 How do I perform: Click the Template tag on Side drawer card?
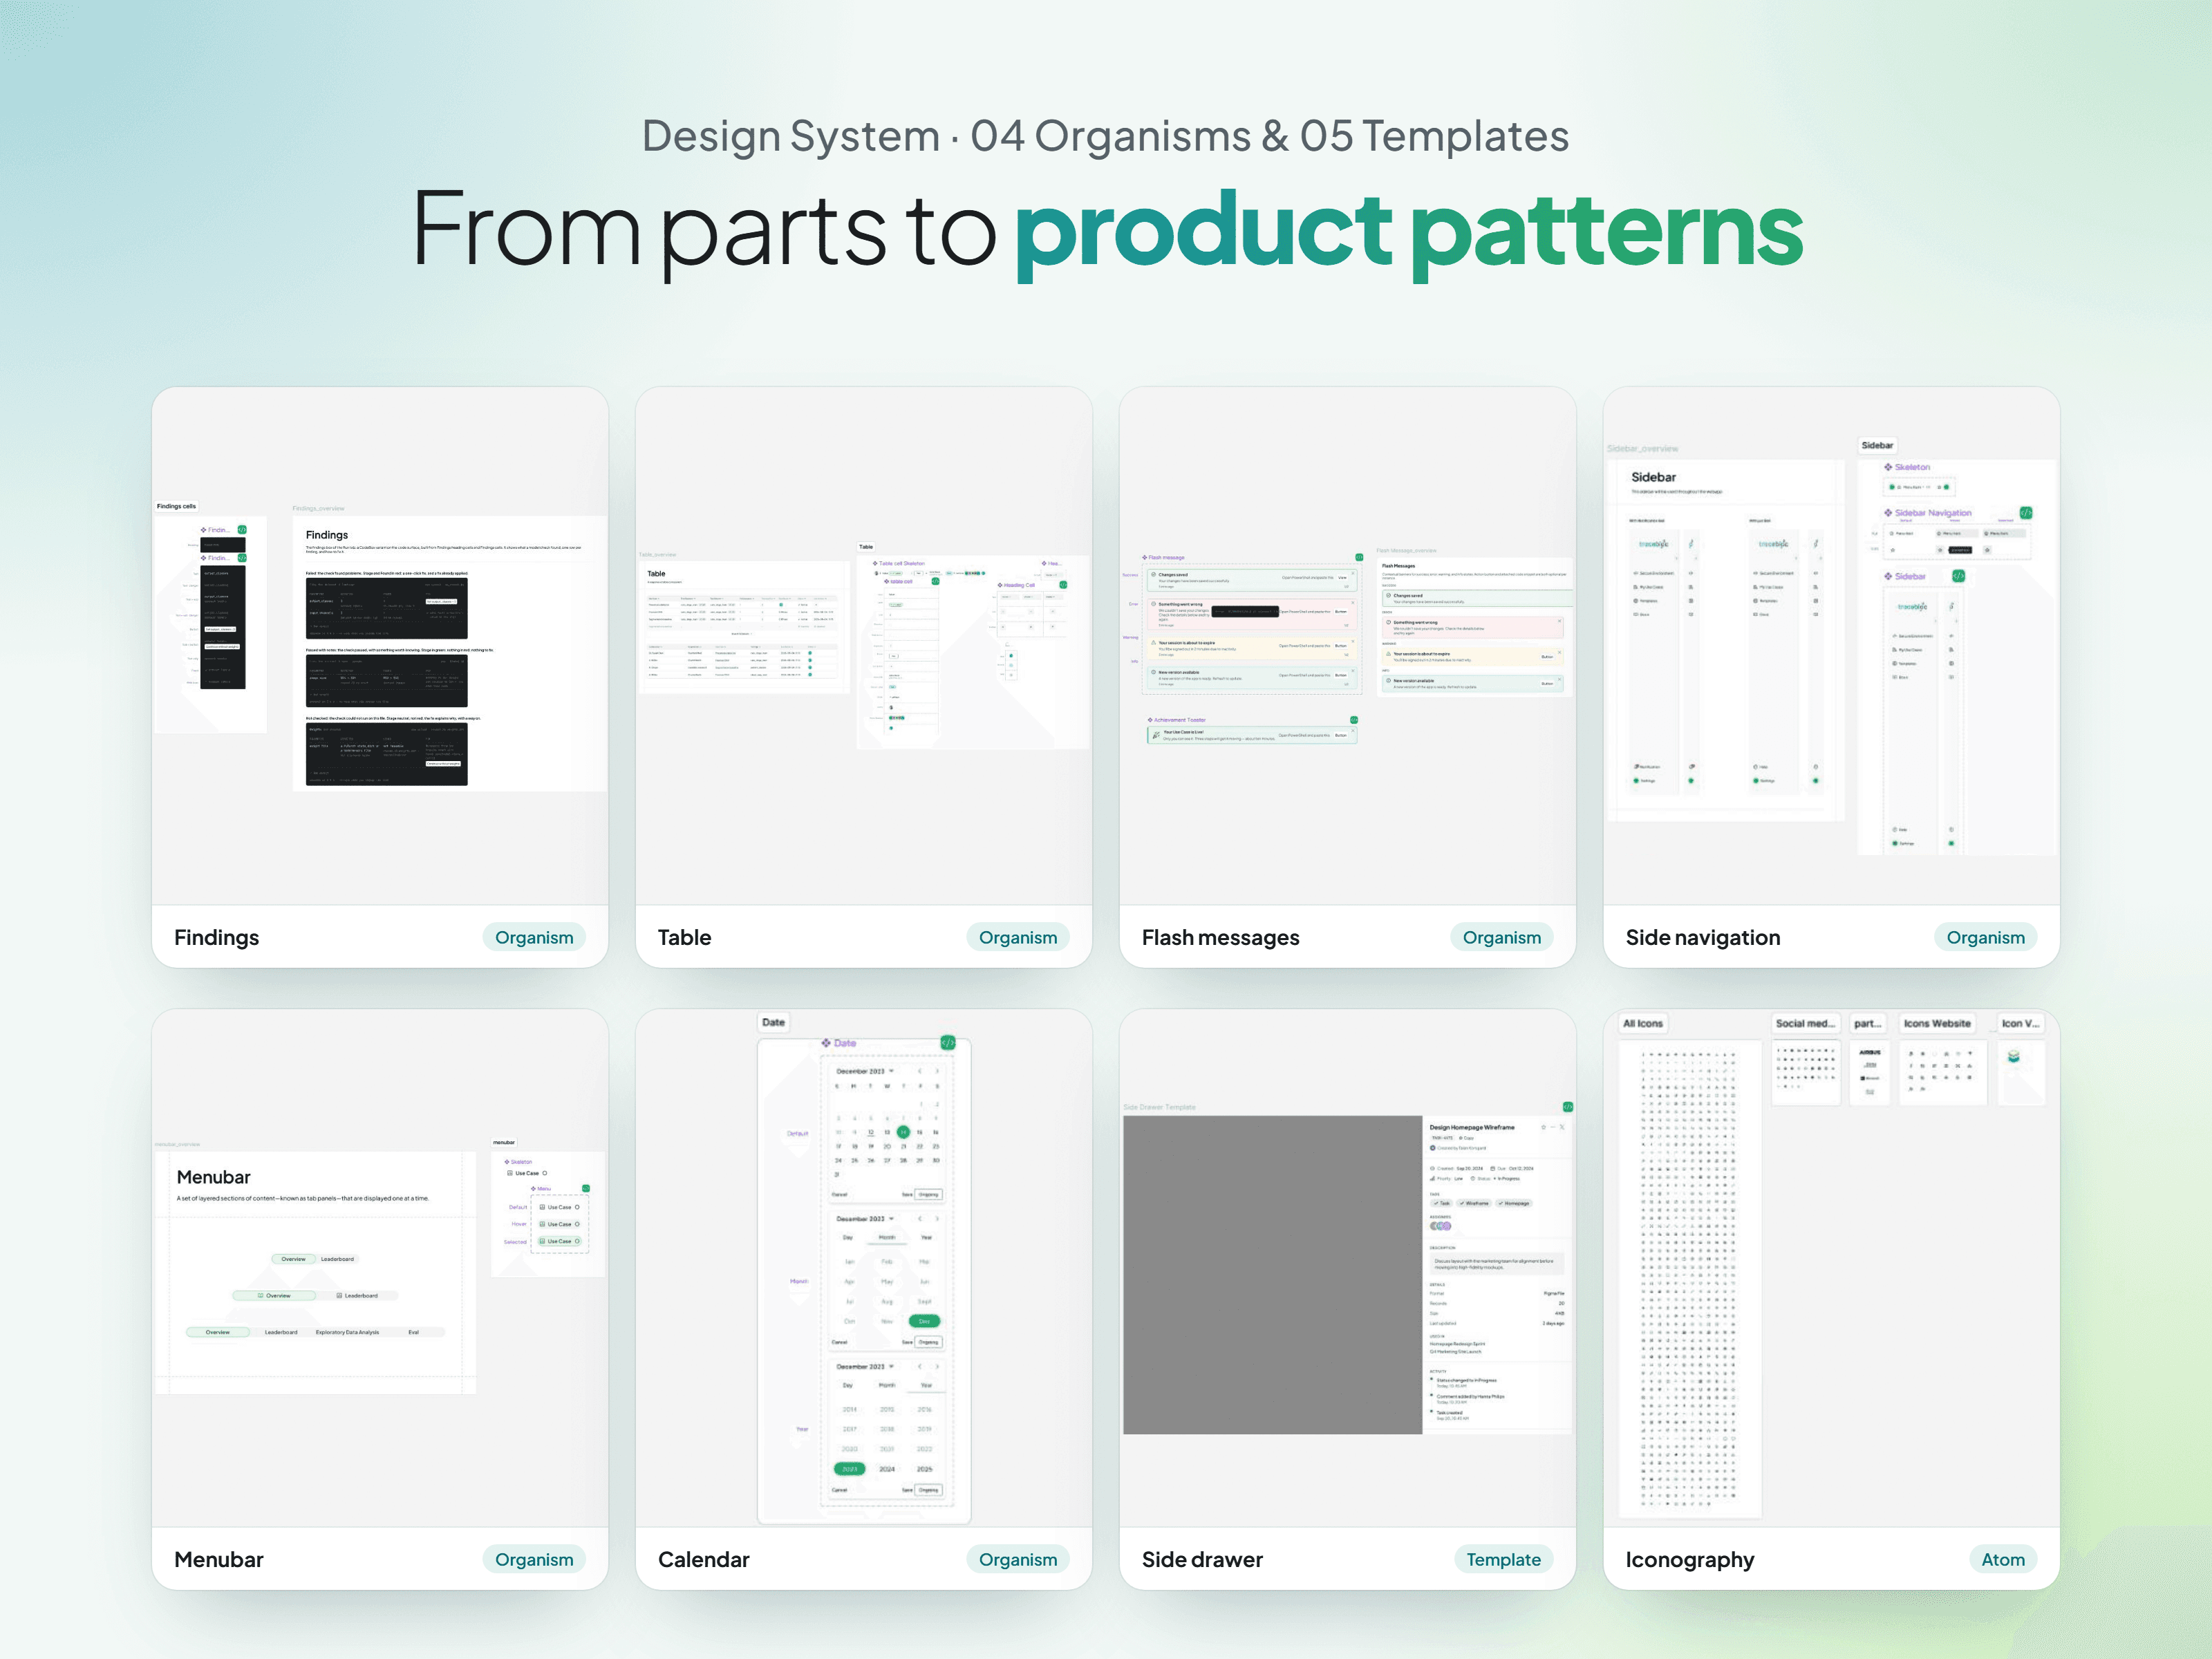coord(1503,1559)
